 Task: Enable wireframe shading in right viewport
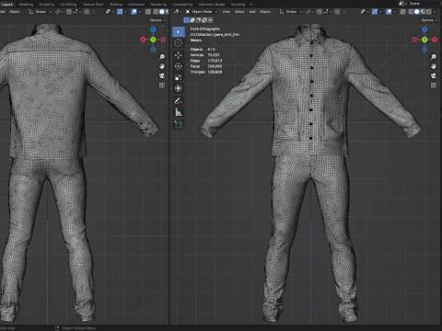point(411,12)
